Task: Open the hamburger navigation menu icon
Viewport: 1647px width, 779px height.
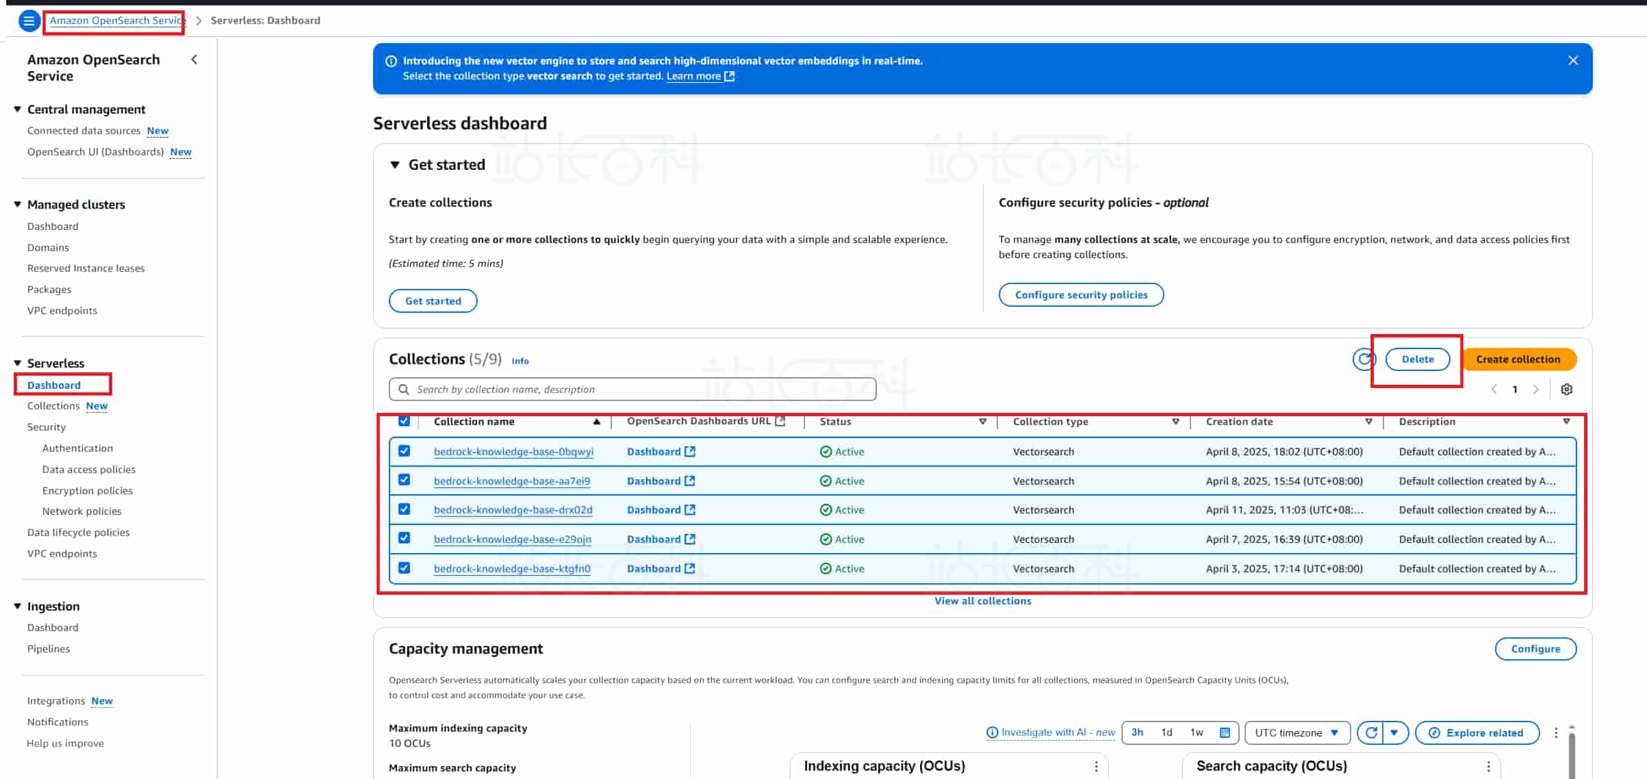Action: pyautogui.click(x=29, y=21)
